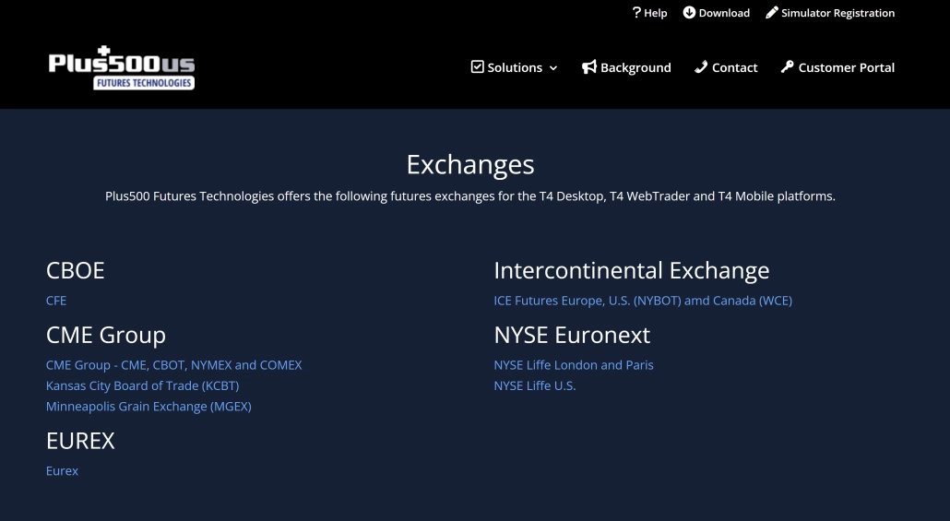Click the pencil icon for Simulator Registration

coord(772,13)
